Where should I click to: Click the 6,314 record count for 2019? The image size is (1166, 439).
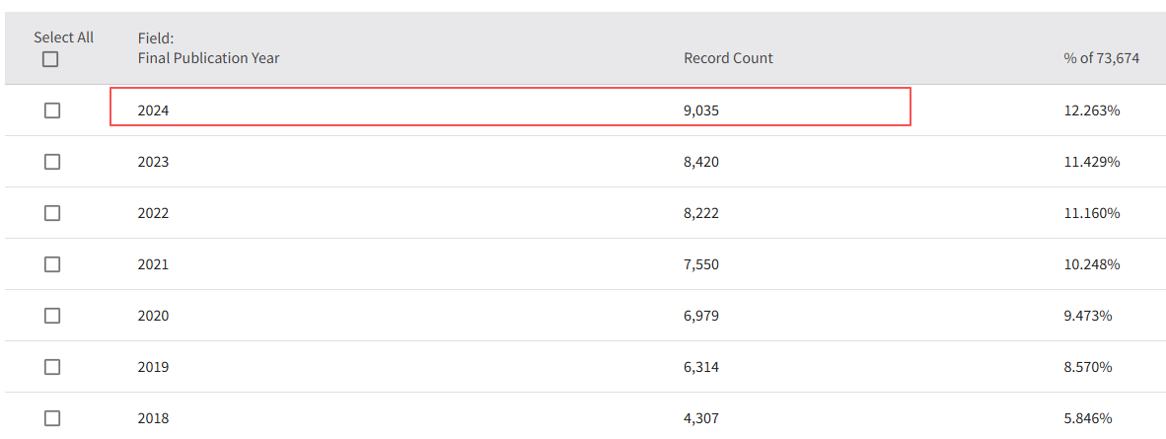(x=701, y=367)
